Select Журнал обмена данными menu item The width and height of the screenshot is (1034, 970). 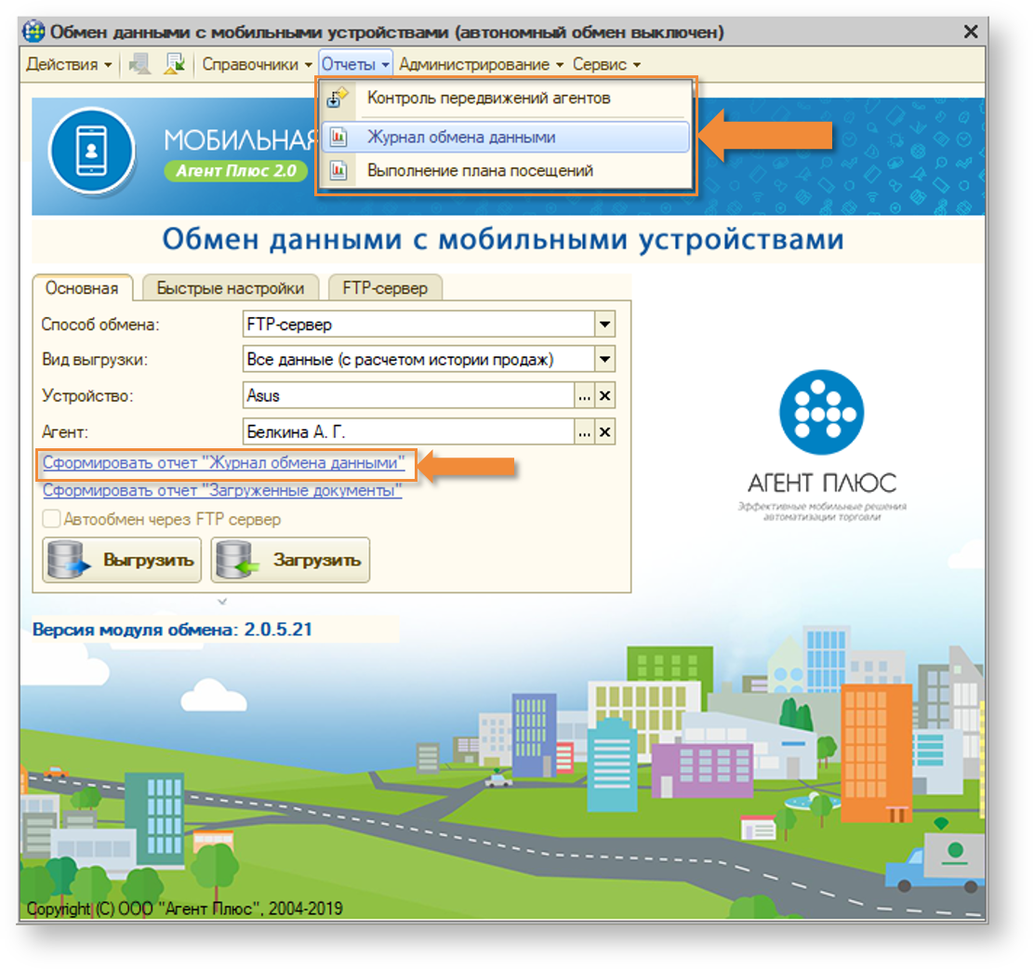tap(505, 137)
